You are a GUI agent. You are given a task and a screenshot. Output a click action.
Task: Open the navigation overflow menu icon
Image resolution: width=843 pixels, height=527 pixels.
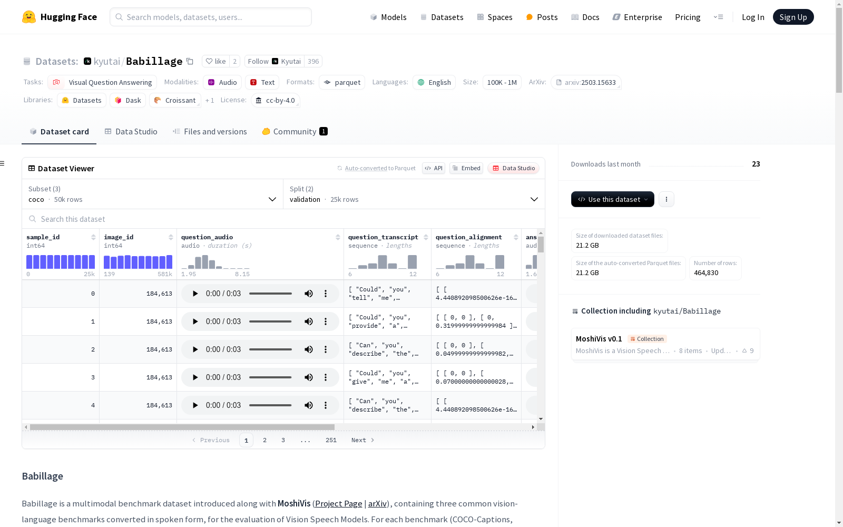tap(718, 17)
